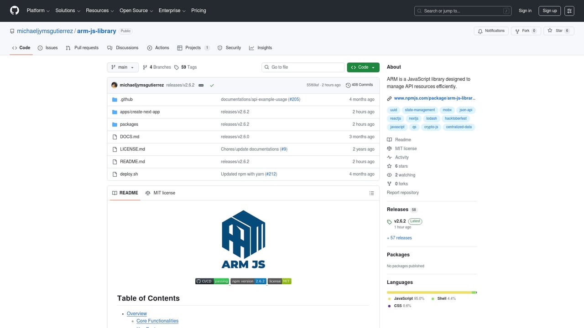Select the Actions tab play-circle icon
The height and width of the screenshot is (328, 584).
tap(150, 47)
